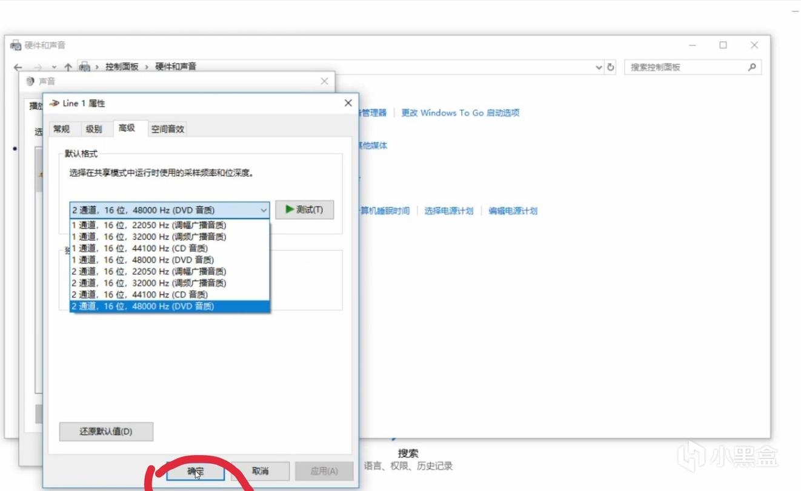Click the back arrow in Control Panel
The width and height of the screenshot is (801, 491).
(18, 67)
